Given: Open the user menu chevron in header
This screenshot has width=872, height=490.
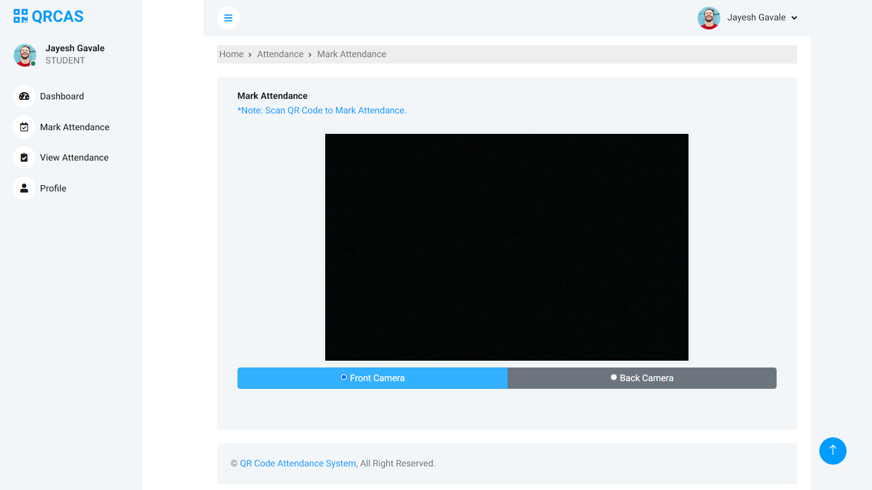Looking at the screenshot, I should coord(794,18).
